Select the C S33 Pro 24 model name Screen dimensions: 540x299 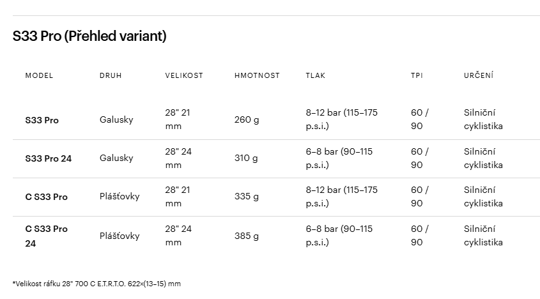[x=46, y=236]
